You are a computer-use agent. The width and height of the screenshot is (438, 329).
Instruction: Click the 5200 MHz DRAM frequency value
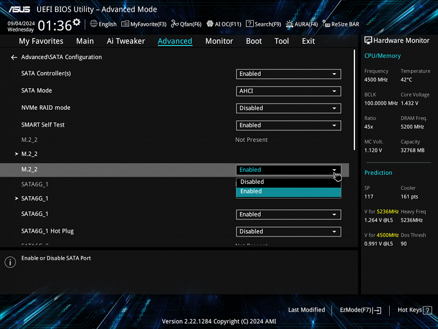coord(412,127)
